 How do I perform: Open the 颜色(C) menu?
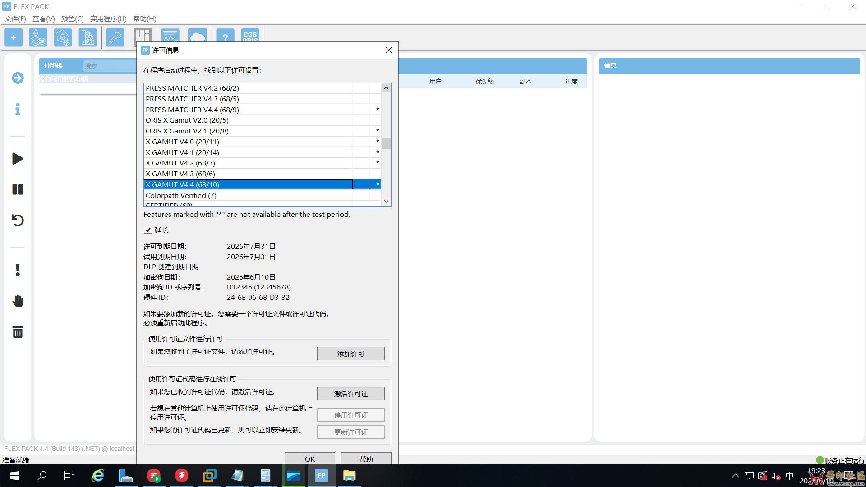(72, 18)
